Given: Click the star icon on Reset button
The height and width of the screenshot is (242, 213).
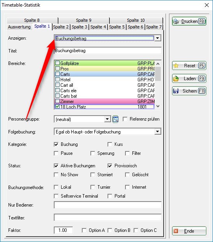Looking at the screenshot, I should pyautogui.click(x=176, y=66).
